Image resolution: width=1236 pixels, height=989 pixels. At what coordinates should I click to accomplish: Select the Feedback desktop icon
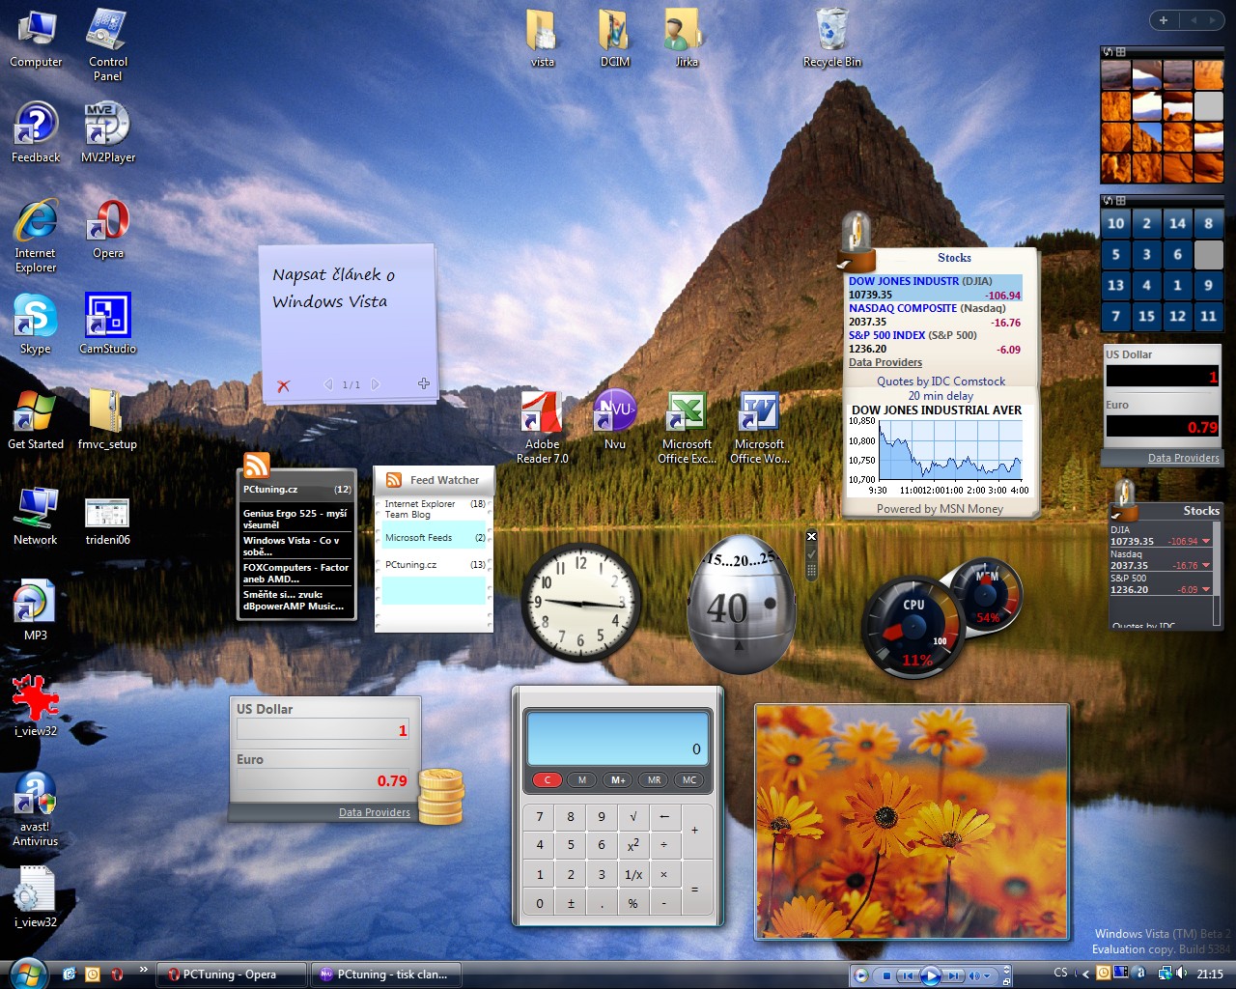[36, 133]
